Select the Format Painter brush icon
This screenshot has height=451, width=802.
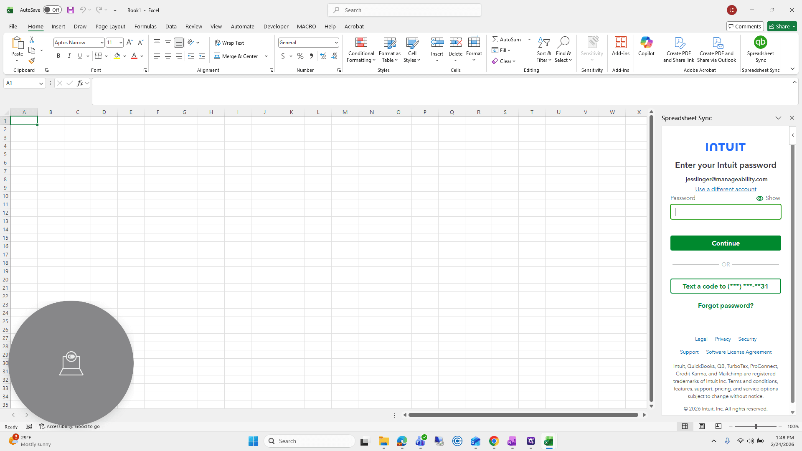tap(32, 61)
